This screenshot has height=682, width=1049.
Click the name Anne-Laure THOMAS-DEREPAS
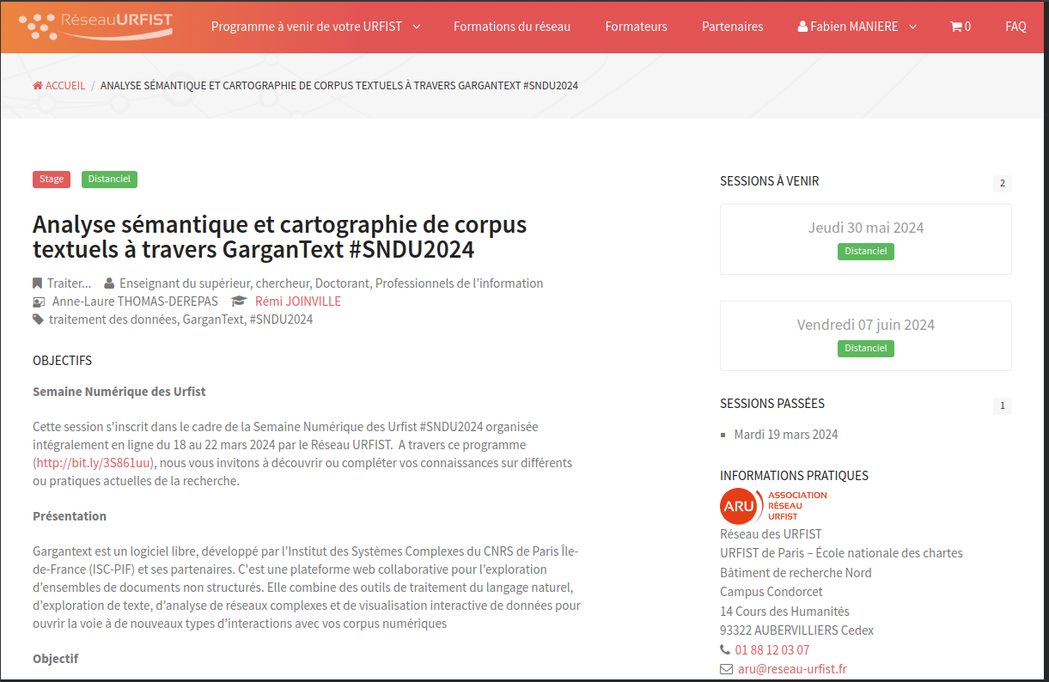coord(135,301)
